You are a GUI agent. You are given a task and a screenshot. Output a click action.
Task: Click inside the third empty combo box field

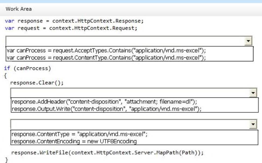pos(130,124)
